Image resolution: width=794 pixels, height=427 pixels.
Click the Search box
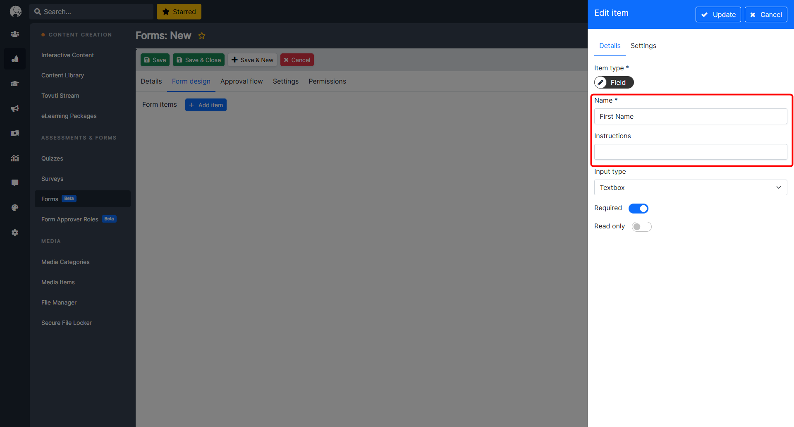[91, 12]
